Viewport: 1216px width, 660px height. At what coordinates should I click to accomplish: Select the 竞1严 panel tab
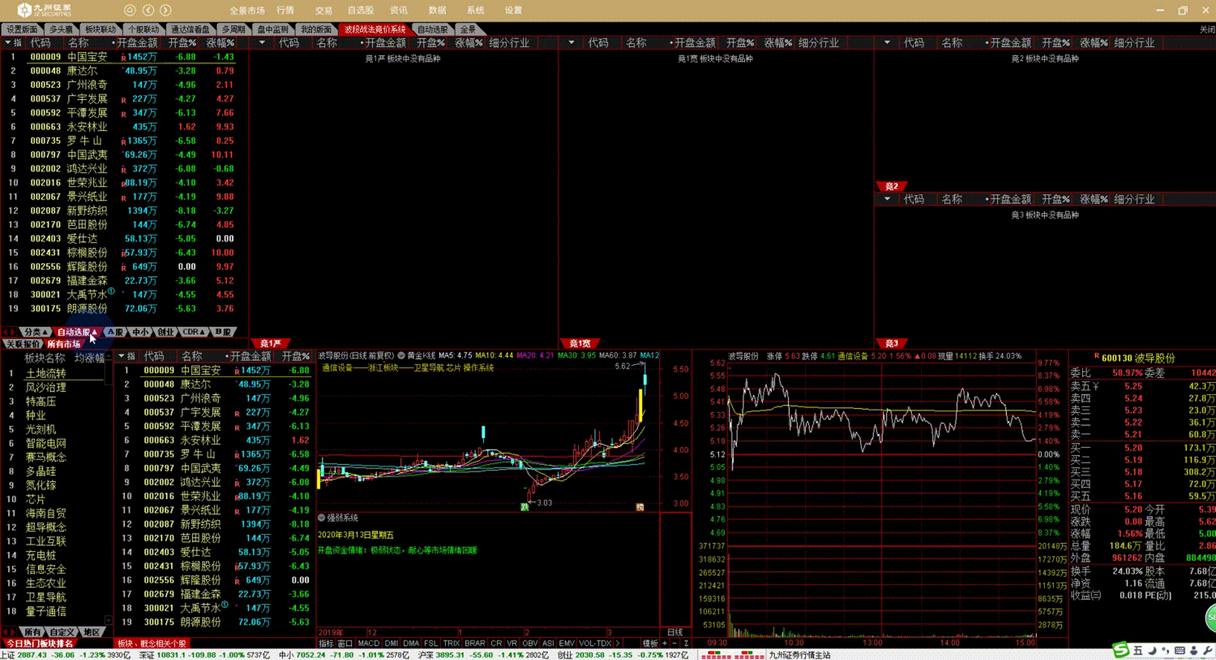point(270,343)
